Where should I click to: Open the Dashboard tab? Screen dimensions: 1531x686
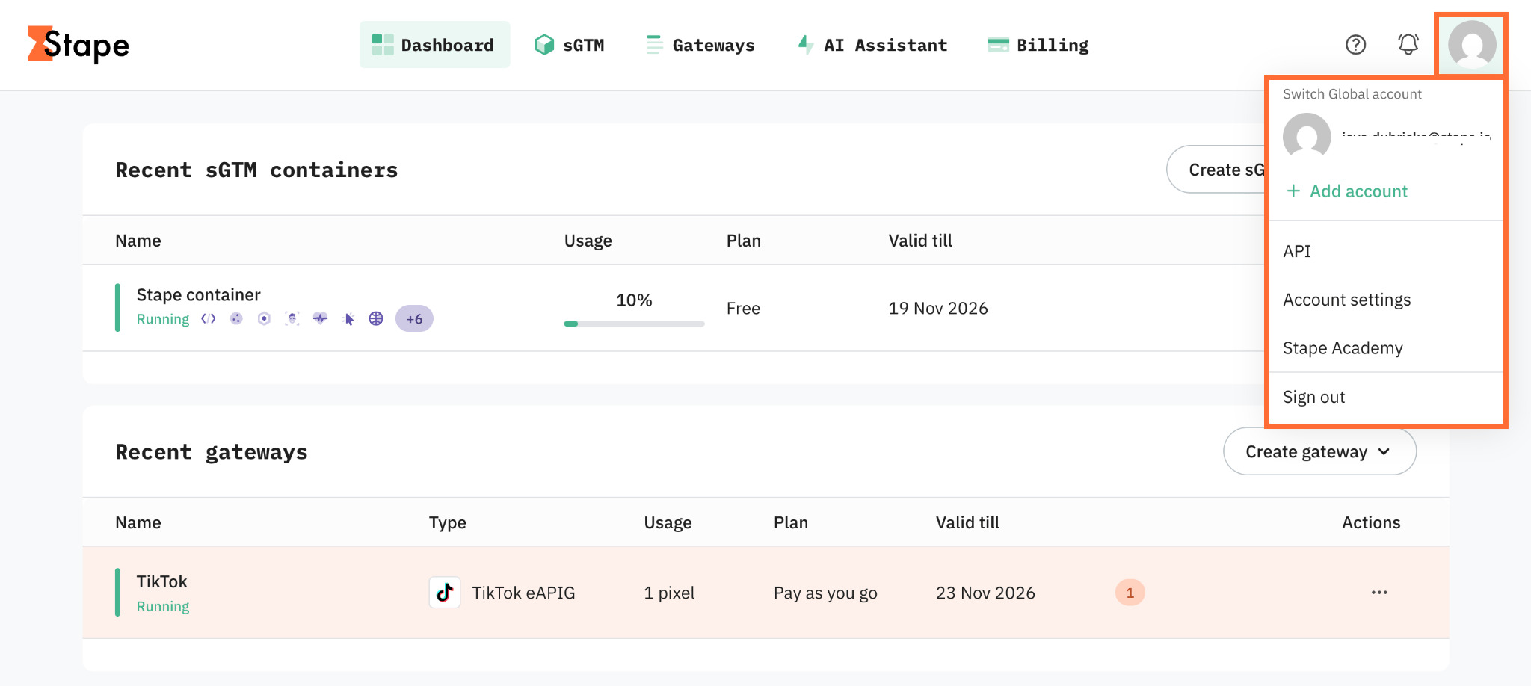click(x=434, y=45)
